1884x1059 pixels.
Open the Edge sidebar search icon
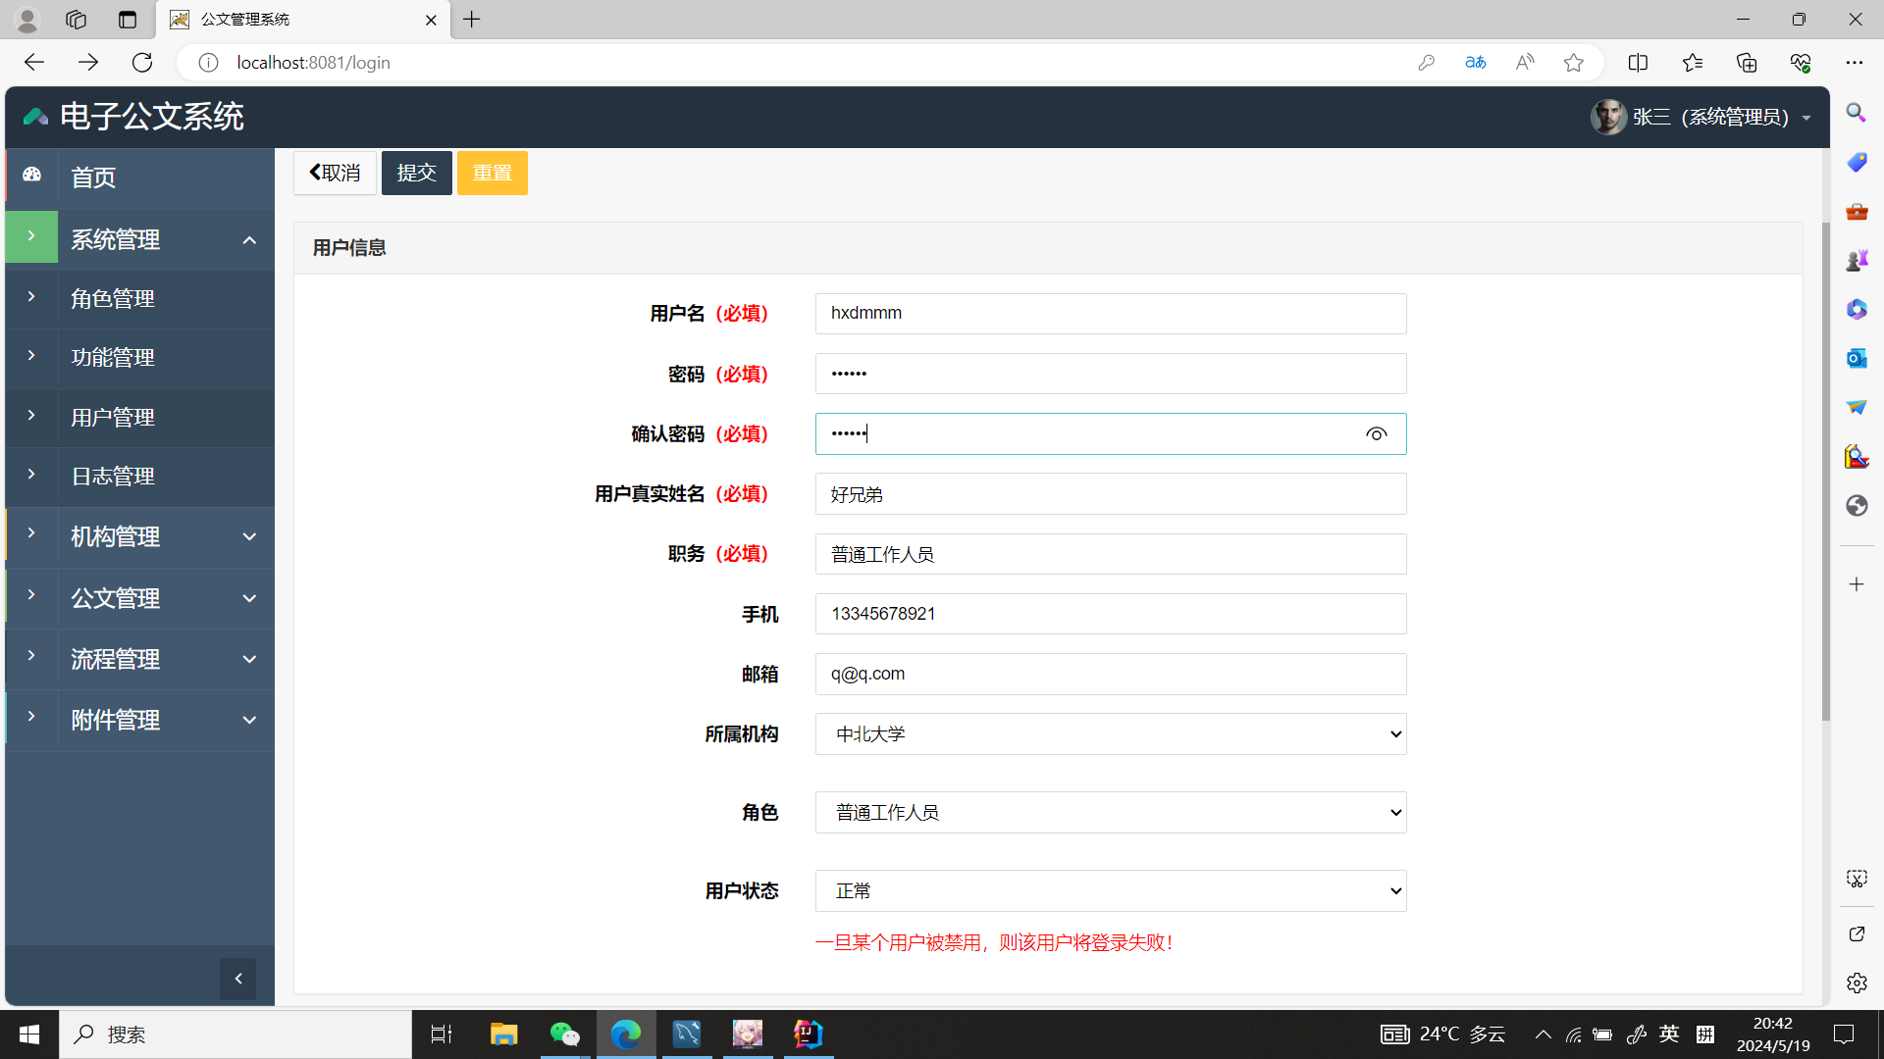coord(1856,113)
